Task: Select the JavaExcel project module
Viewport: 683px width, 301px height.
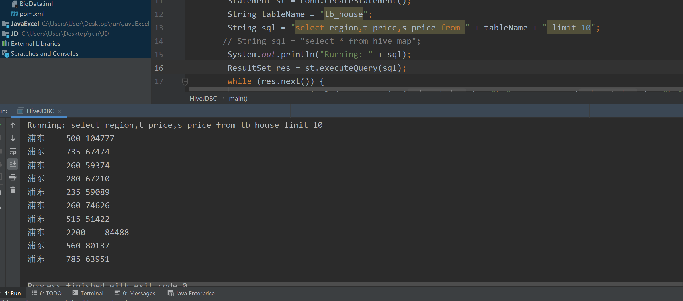Action: click(75, 24)
